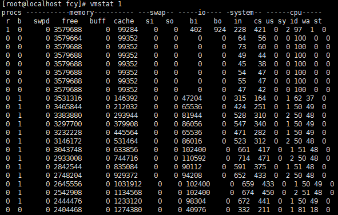The image size is (338, 215).
Task: Select the 'id' column header
Action: [294, 21]
